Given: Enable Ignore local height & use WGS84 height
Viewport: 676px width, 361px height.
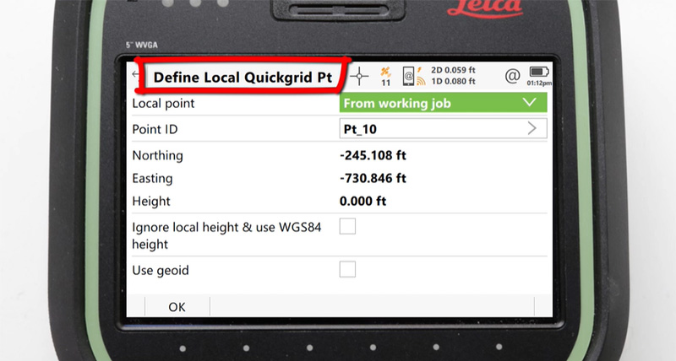Looking at the screenshot, I should pos(347,226).
